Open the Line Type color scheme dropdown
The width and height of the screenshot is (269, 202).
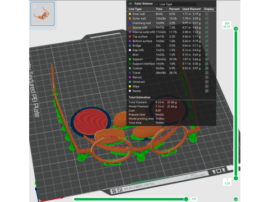[175, 4]
